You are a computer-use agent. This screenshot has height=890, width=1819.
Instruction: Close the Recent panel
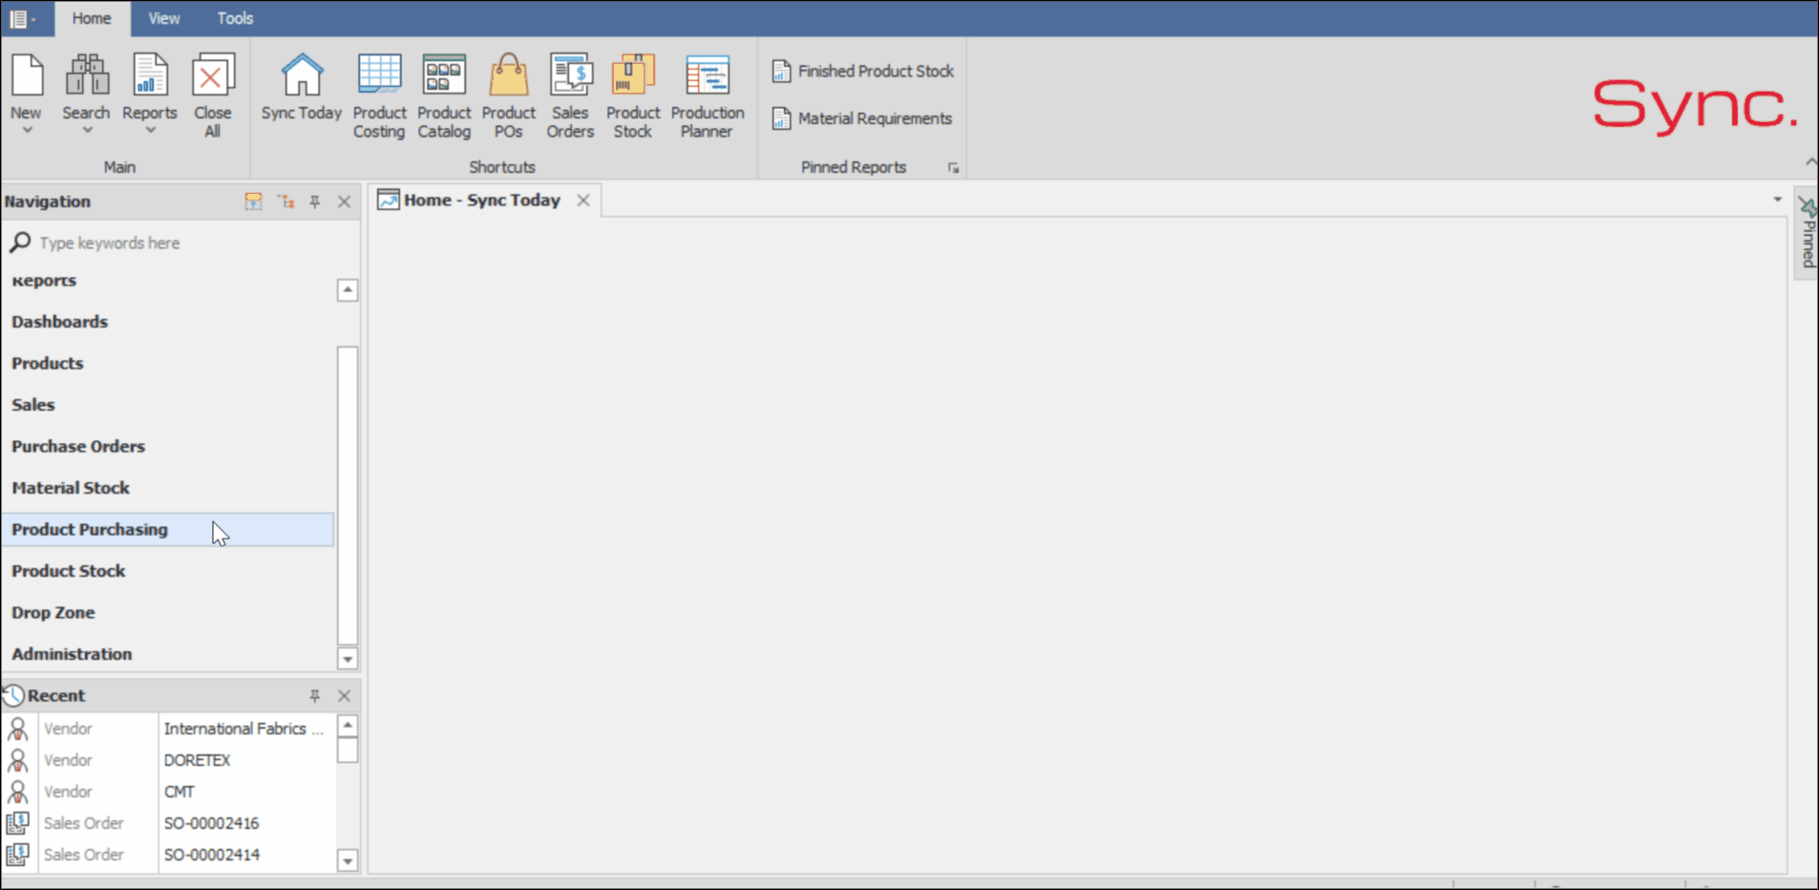tap(344, 696)
